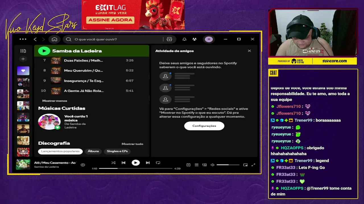This screenshot has height=204, width=364.
Task: Toggle repeat mode
Action: pyautogui.click(x=158, y=163)
